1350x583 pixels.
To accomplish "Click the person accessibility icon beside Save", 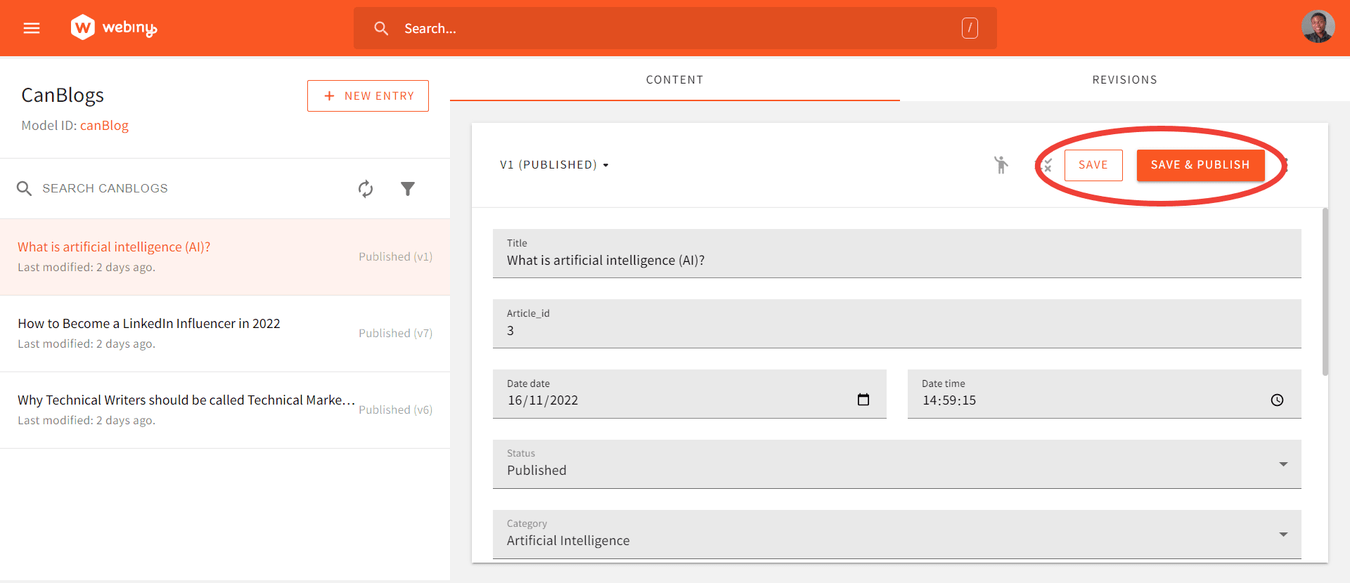I will click(x=1001, y=165).
